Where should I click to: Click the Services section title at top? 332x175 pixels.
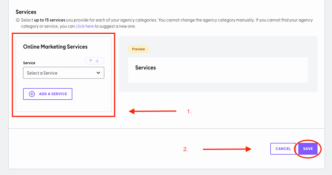[26, 12]
